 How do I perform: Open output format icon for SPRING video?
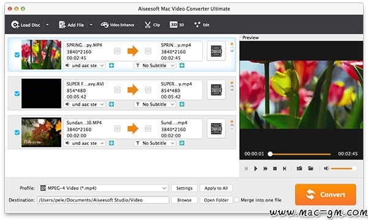tap(216, 51)
